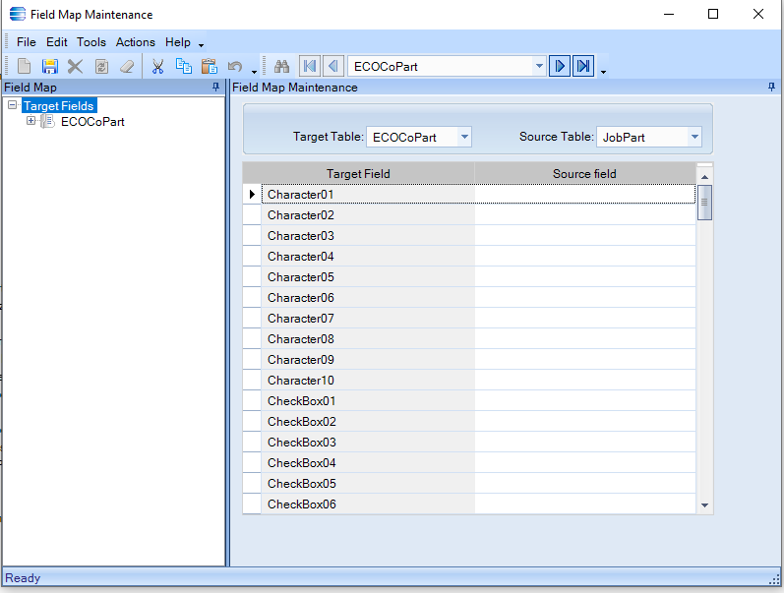
Task: Click the Source field column header
Action: click(584, 173)
